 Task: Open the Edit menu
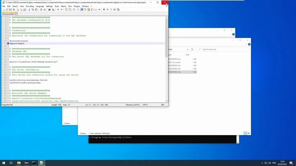tap(9, 6)
